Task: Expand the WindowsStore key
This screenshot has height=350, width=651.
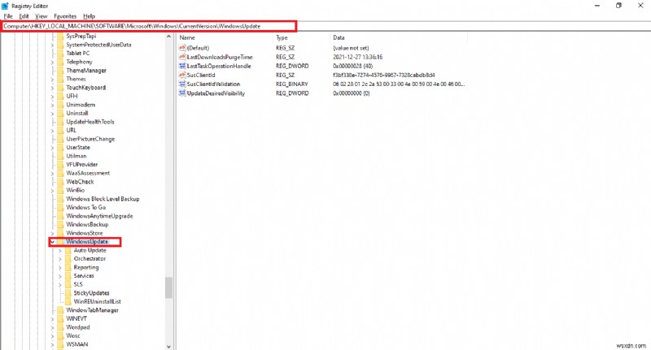Action: tap(53, 233)
